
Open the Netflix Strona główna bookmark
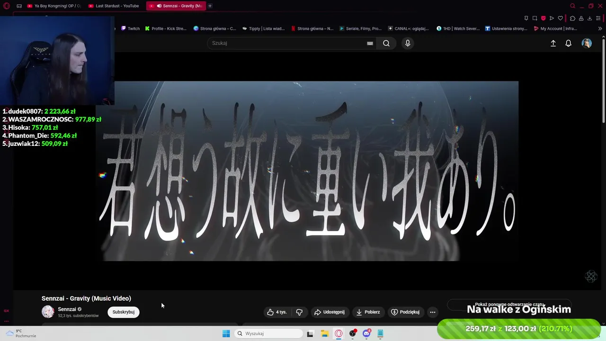point(312,28)
